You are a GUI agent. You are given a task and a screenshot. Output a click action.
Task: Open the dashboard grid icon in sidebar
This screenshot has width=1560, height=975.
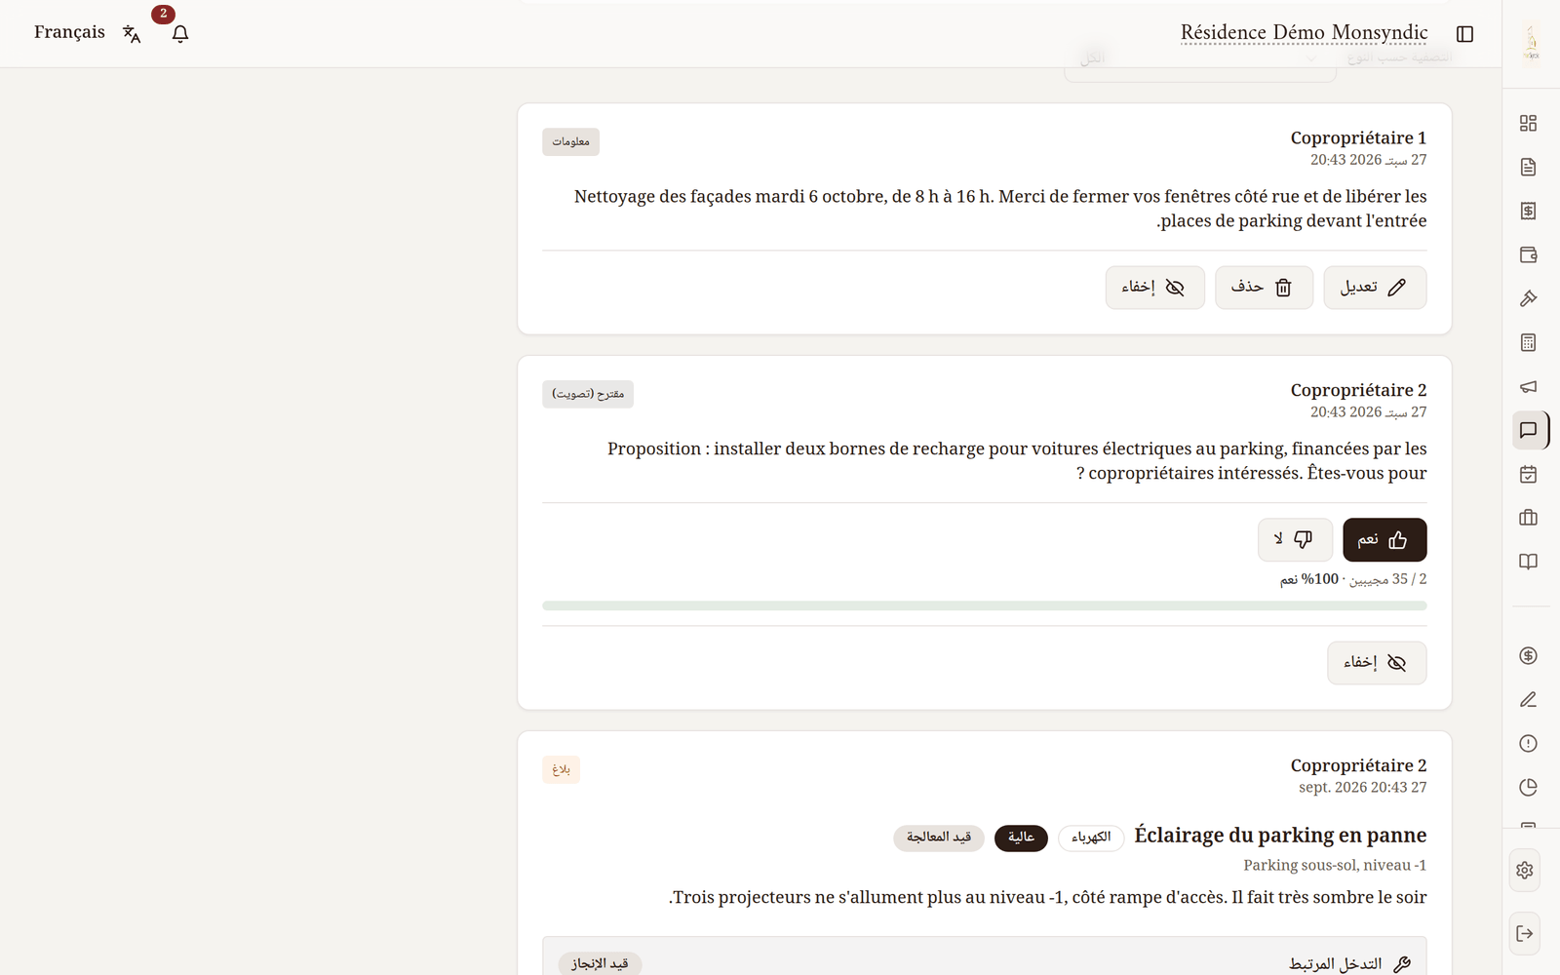tap(1528, 123)
